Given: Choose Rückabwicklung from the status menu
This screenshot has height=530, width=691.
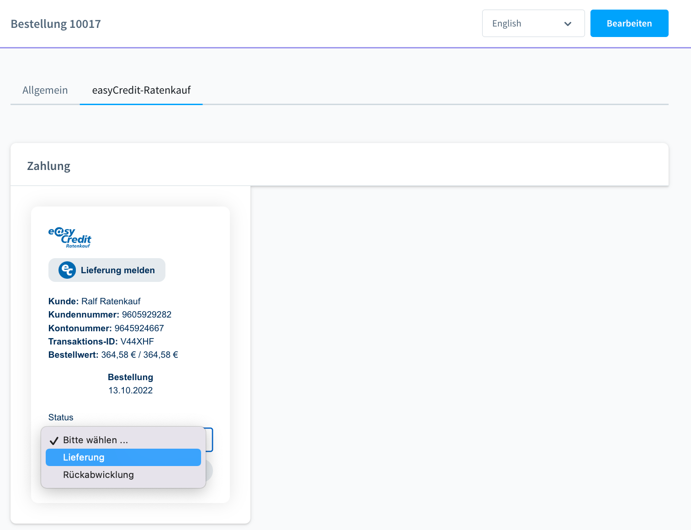Looking at the screenshot, I should (x=123, y=475).
